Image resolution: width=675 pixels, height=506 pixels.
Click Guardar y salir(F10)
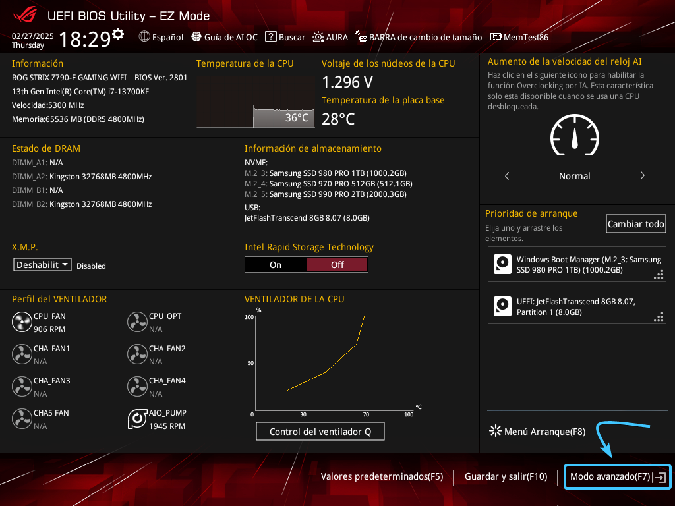(506, 476)
